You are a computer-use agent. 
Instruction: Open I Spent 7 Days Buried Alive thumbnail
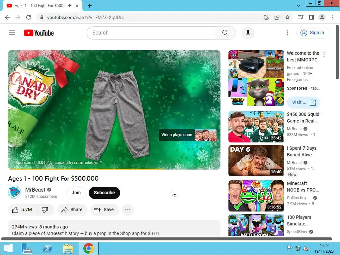256,161
